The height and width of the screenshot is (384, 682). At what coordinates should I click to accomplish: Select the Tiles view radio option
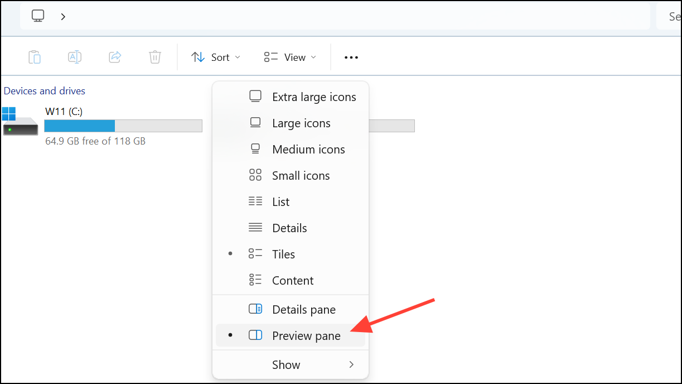click(283, 254)
